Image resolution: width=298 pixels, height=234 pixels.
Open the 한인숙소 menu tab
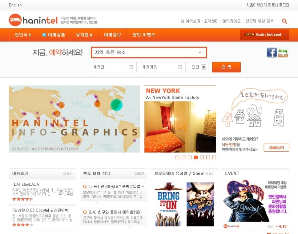click(23, 35)
